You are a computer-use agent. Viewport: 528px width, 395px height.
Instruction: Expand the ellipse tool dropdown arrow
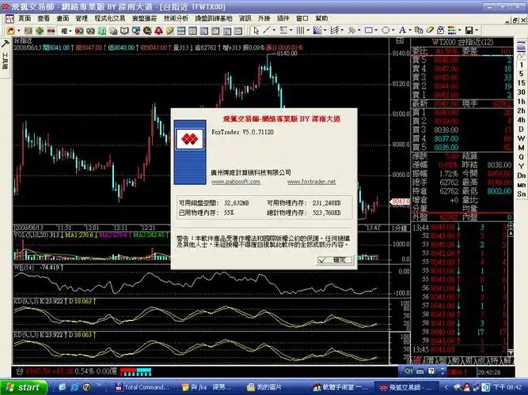(393, 31)
